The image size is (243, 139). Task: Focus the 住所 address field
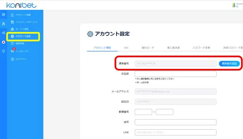(x=175, y=122)
